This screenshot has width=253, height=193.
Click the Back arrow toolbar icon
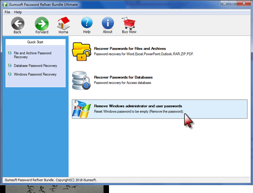point(18,23)
